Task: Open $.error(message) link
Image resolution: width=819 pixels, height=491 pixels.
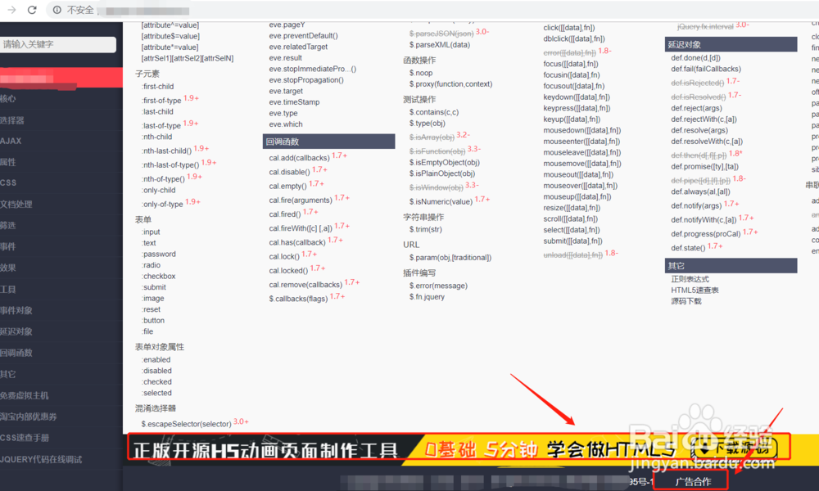Action: [x=438, y=286]
